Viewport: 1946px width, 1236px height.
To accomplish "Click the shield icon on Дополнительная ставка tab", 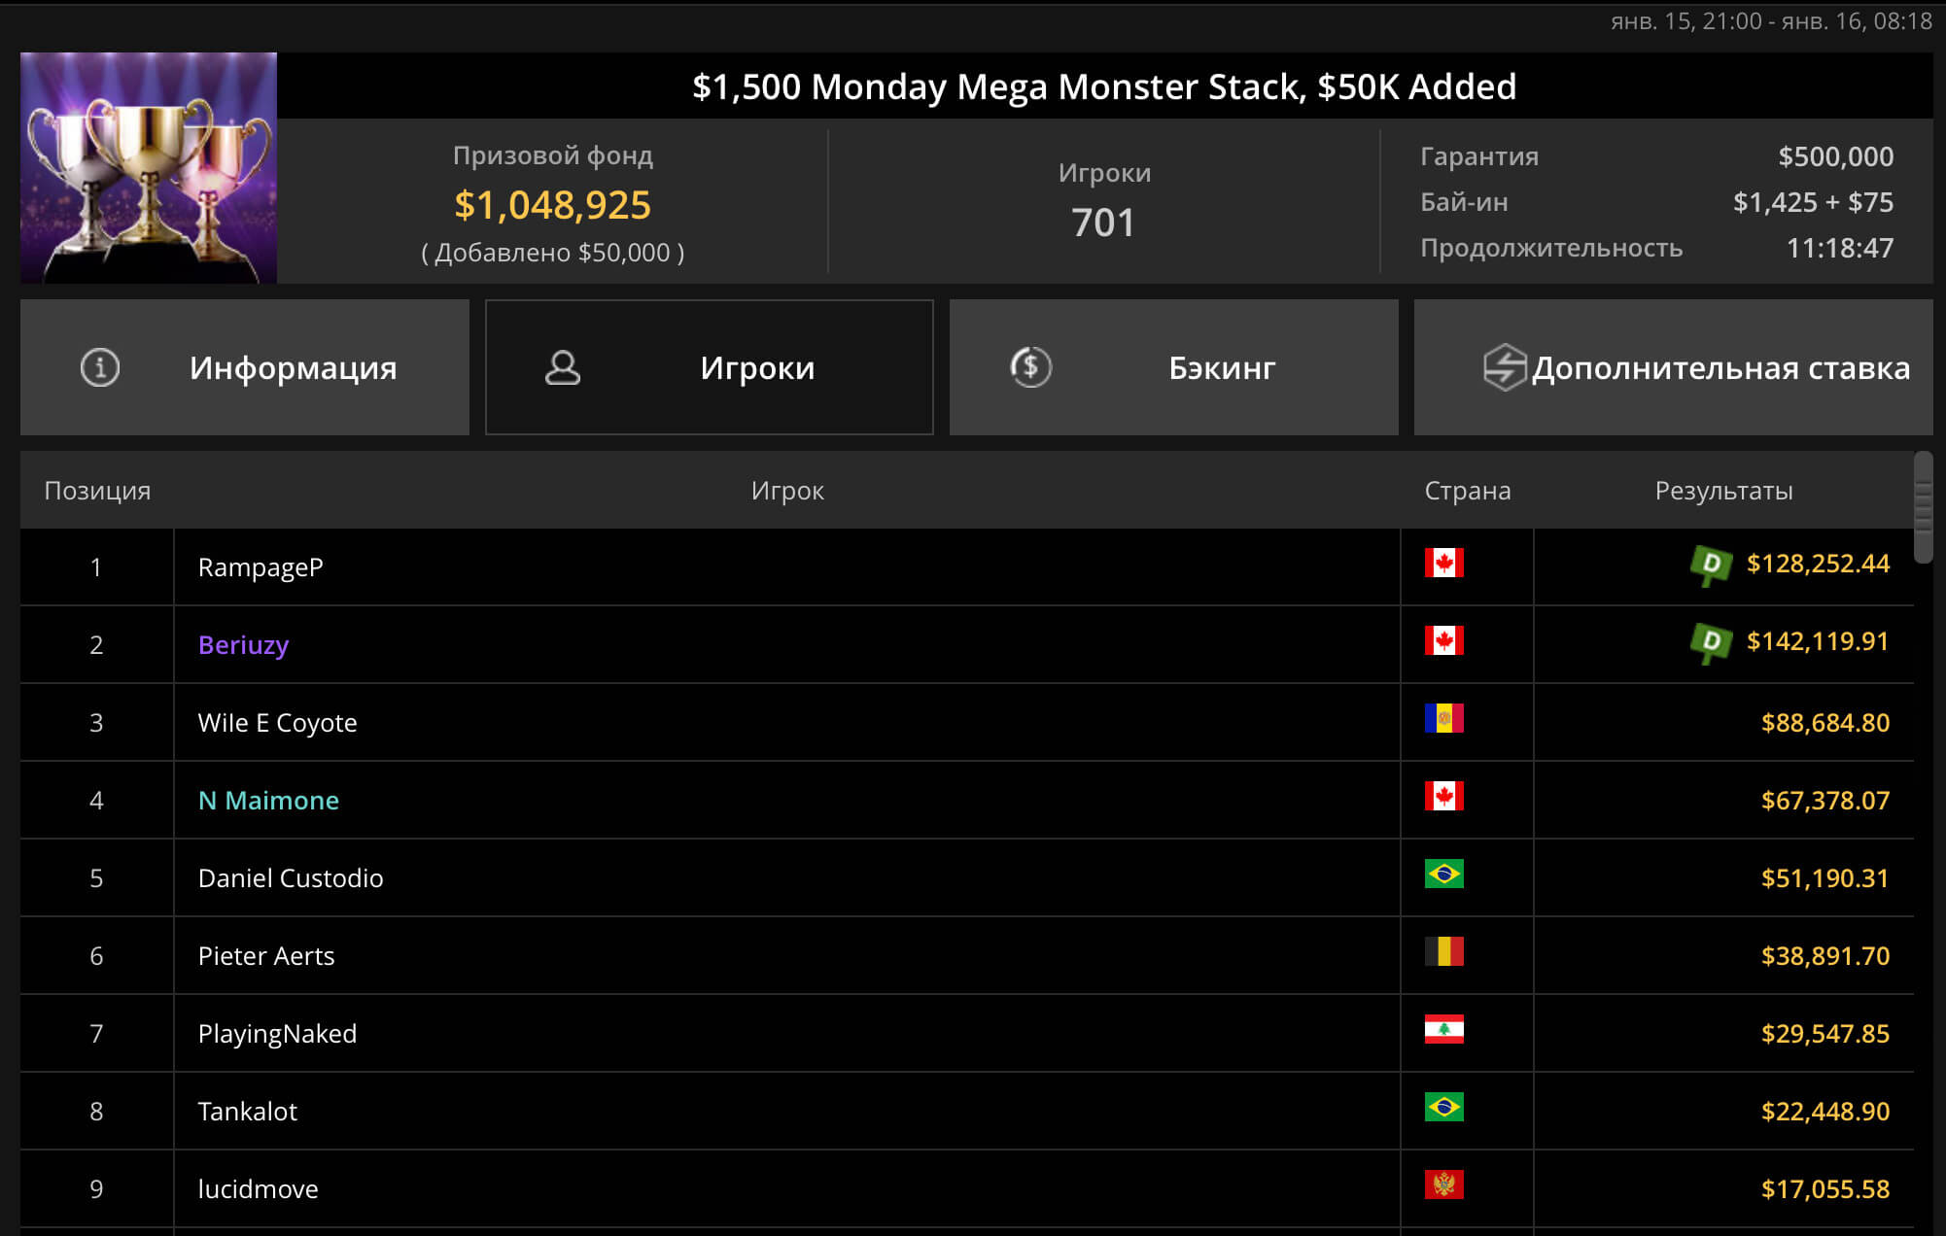I will pos(1505,367).
